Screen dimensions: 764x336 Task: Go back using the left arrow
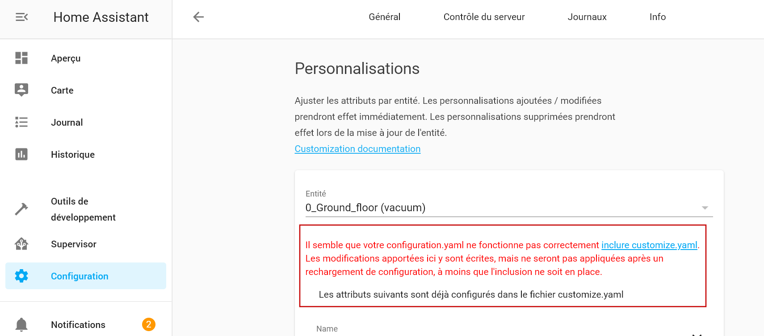tap(198, 17)
